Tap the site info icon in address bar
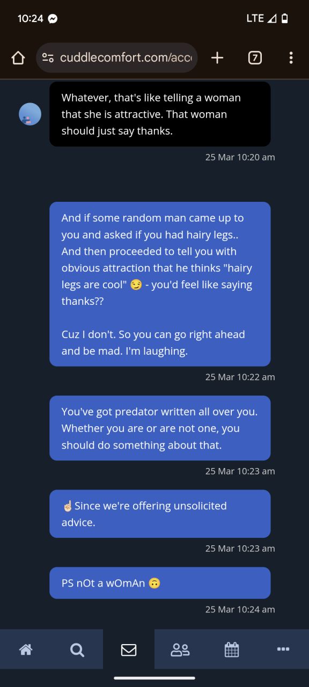309x687 pixels. tap(48, 58)
